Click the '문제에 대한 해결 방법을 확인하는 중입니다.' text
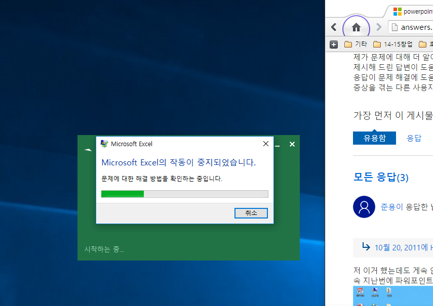Image resolution: width=433 pixels, height=306 pixels. click(162, 179)
